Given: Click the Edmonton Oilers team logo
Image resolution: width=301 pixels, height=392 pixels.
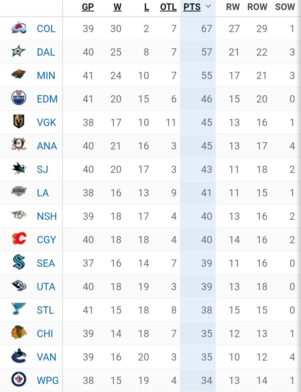Looking at the screenshot, I should click(x=19, y=98).
